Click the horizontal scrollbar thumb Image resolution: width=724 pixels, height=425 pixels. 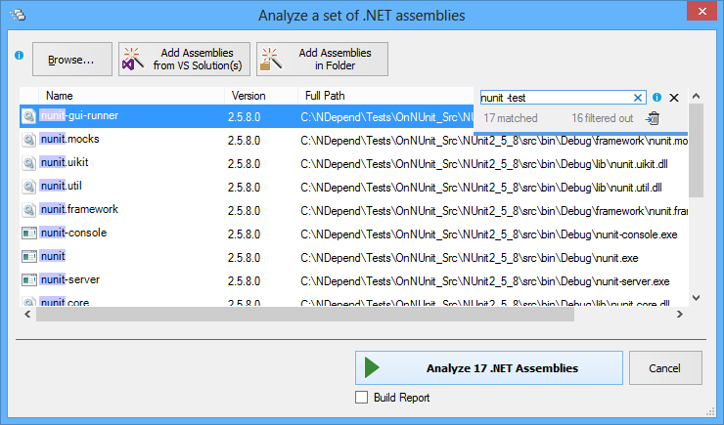305,315
